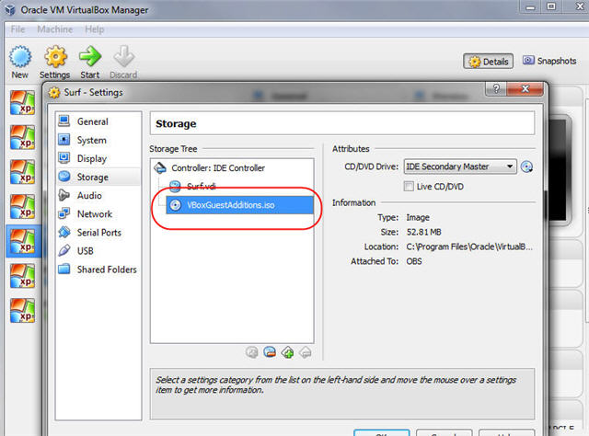The image size is (589, 436).
Task: Click the System chip icon
Action: 64,139
